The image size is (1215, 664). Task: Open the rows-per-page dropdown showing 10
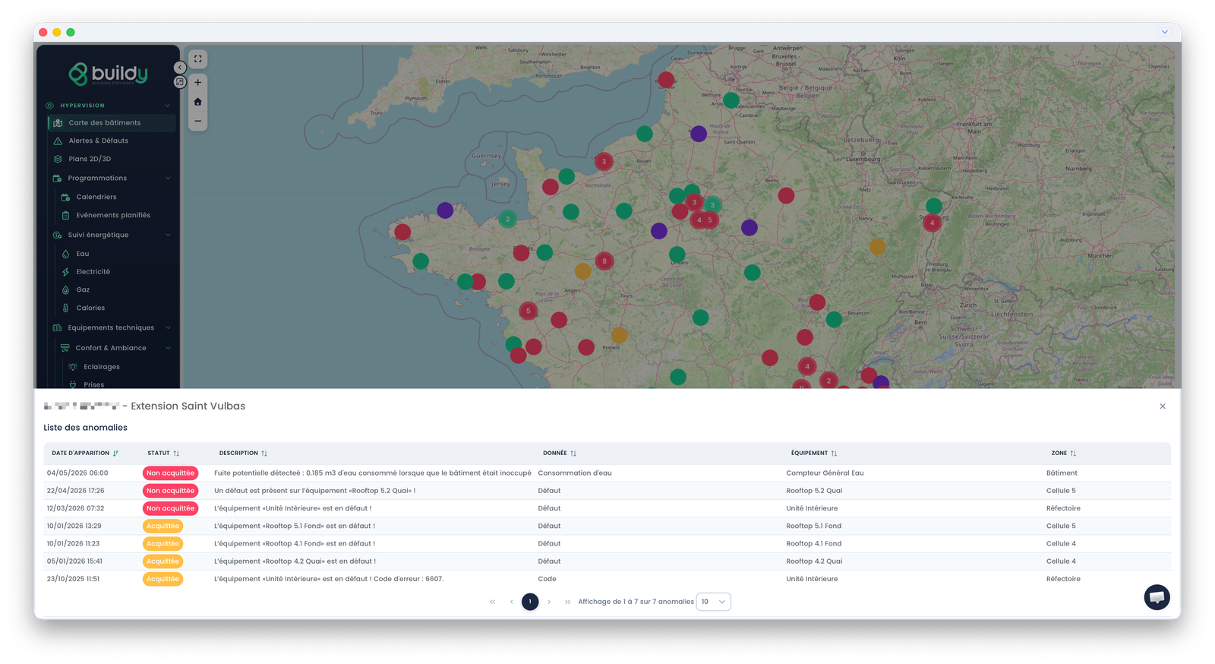713,602
